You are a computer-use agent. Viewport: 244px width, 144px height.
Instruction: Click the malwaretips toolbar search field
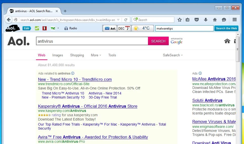click(x=184, y=28)
